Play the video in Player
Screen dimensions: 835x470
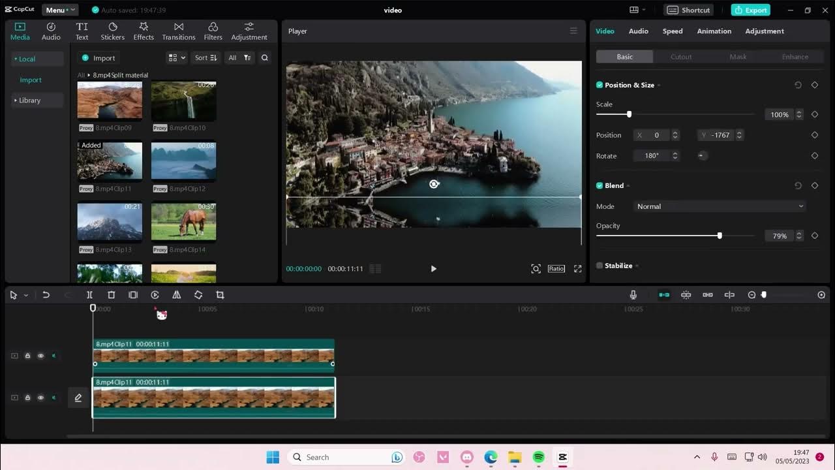(x=433, y=269)
